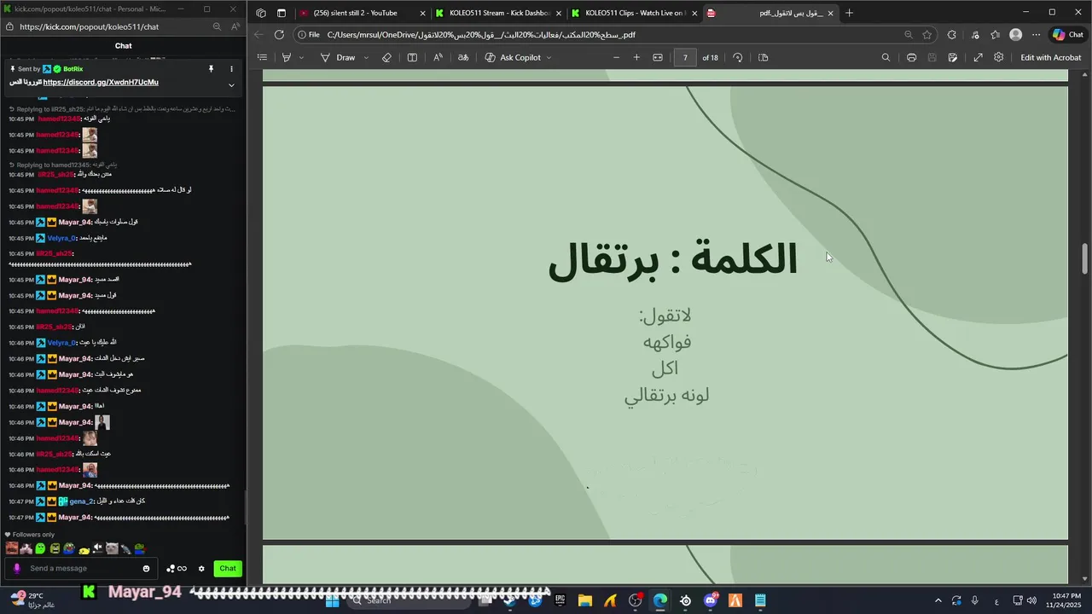The image size is (1092, 614).
Task: Collapse the pinned message chevron
Action: pos(231,85)
